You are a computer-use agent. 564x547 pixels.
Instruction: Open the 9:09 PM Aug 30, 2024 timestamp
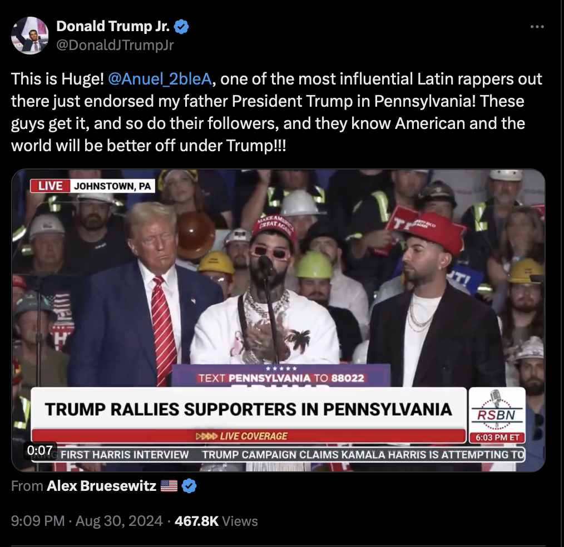click(87, 521)
